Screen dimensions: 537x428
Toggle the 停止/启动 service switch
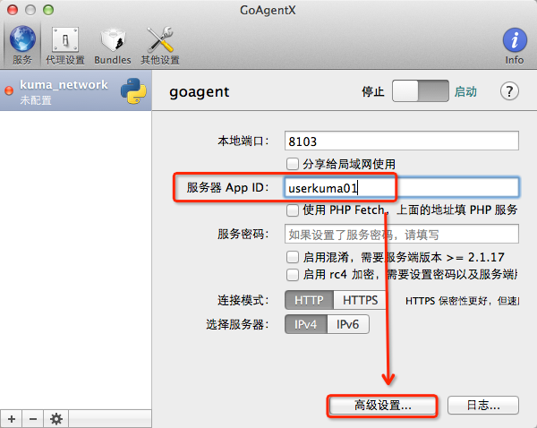[420, 91]
